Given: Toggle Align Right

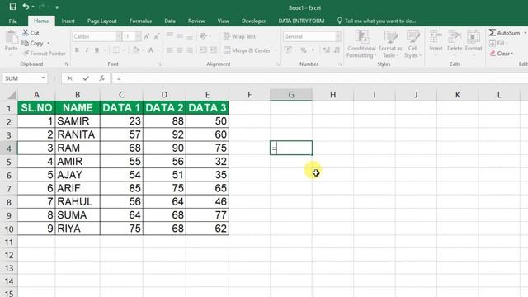Looking at the screenshot, I should point(190,50).
